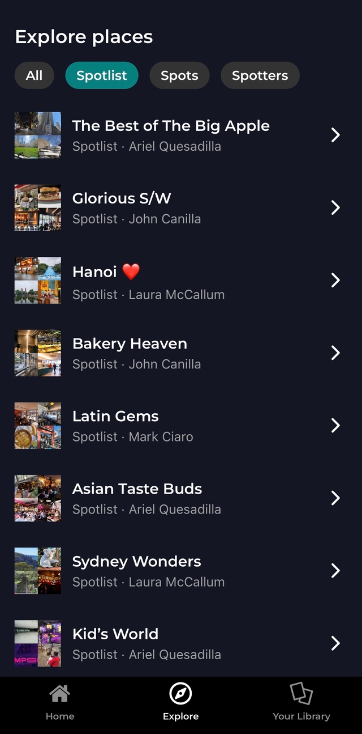Viewport: 362px width, 734px height.
Task: Enable the Spots filter chip
Action: point(179,75)
